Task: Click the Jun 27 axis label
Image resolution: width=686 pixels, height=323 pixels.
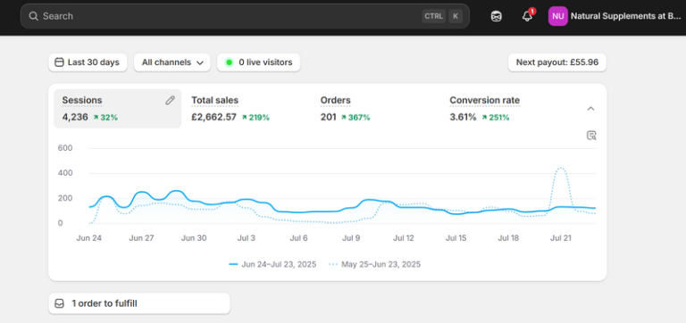Action: pyautogui.click(x=142, y=238)
